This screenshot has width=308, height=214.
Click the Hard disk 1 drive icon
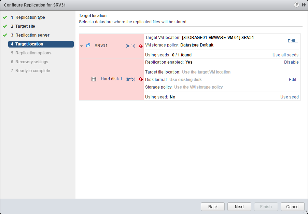coord(94,79)
